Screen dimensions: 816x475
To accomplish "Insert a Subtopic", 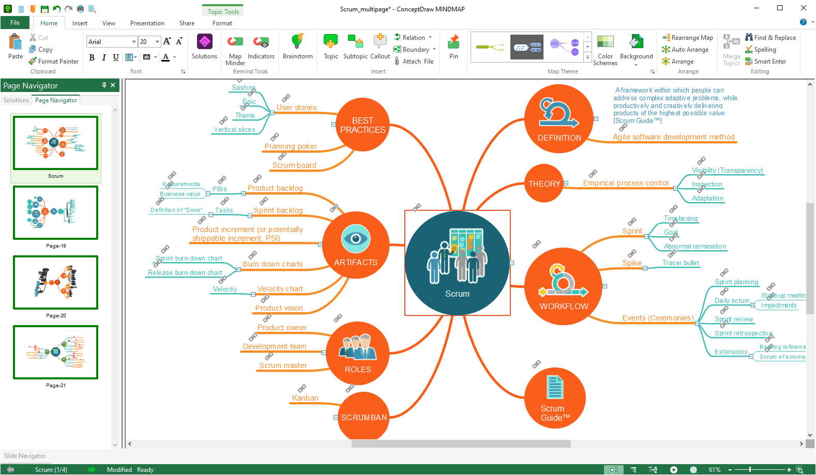I will coord(355,42).
